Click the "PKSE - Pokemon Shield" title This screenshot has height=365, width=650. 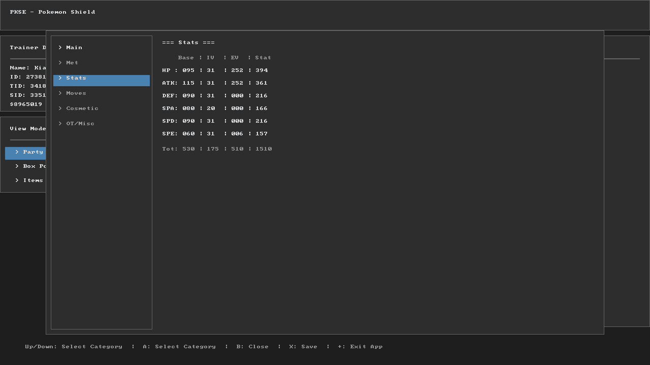click(x=52, y=12)
